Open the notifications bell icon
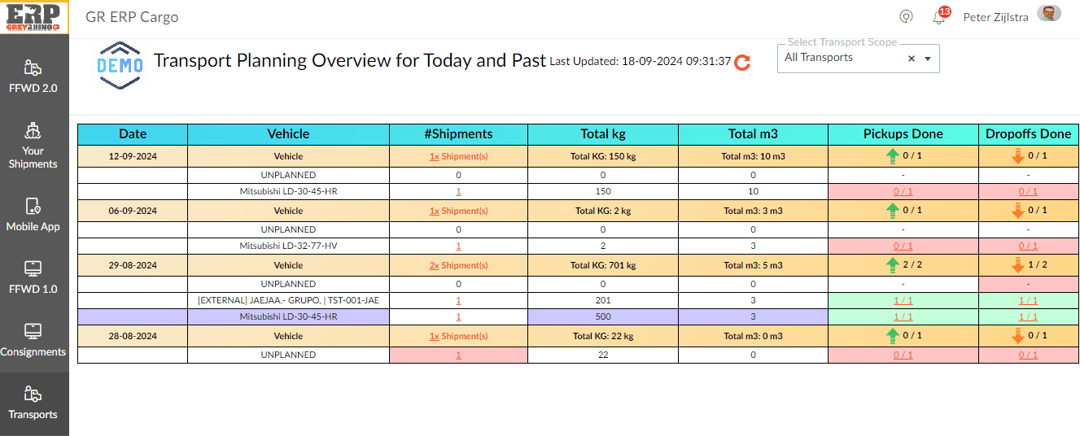The width and height of the screenshot is (1080, 436). [x=939, y=17]
